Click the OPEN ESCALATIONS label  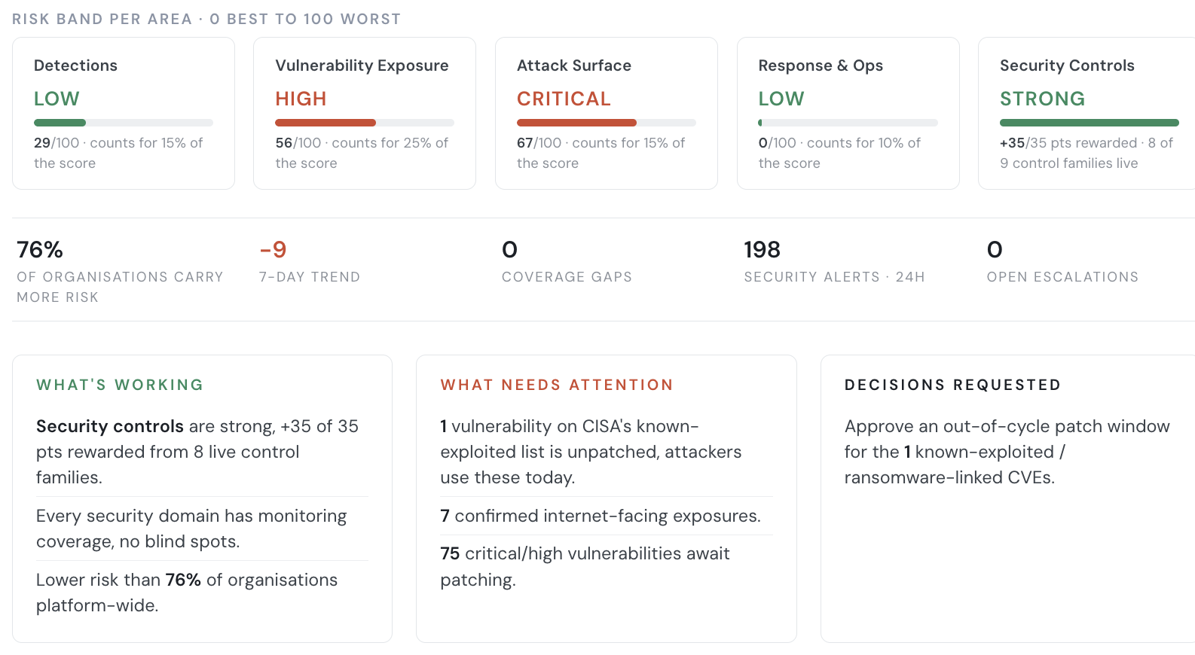(x=1062, y=277)
